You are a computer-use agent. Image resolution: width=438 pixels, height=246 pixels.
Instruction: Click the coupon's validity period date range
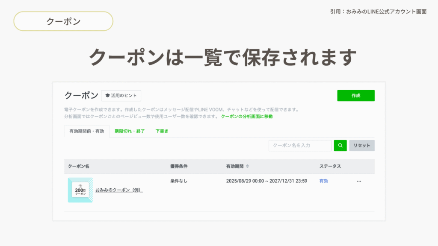(x=266, y=181)
